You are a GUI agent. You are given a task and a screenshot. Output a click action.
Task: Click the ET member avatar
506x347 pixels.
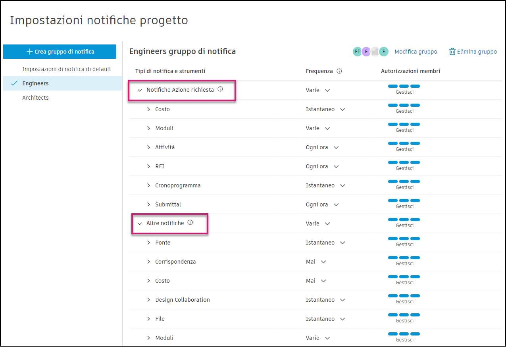click(357, 51)
